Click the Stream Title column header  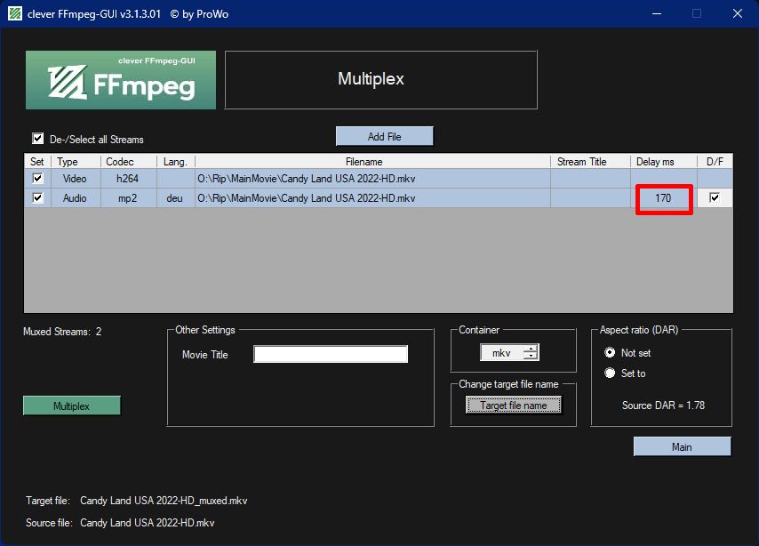[590, 162]
